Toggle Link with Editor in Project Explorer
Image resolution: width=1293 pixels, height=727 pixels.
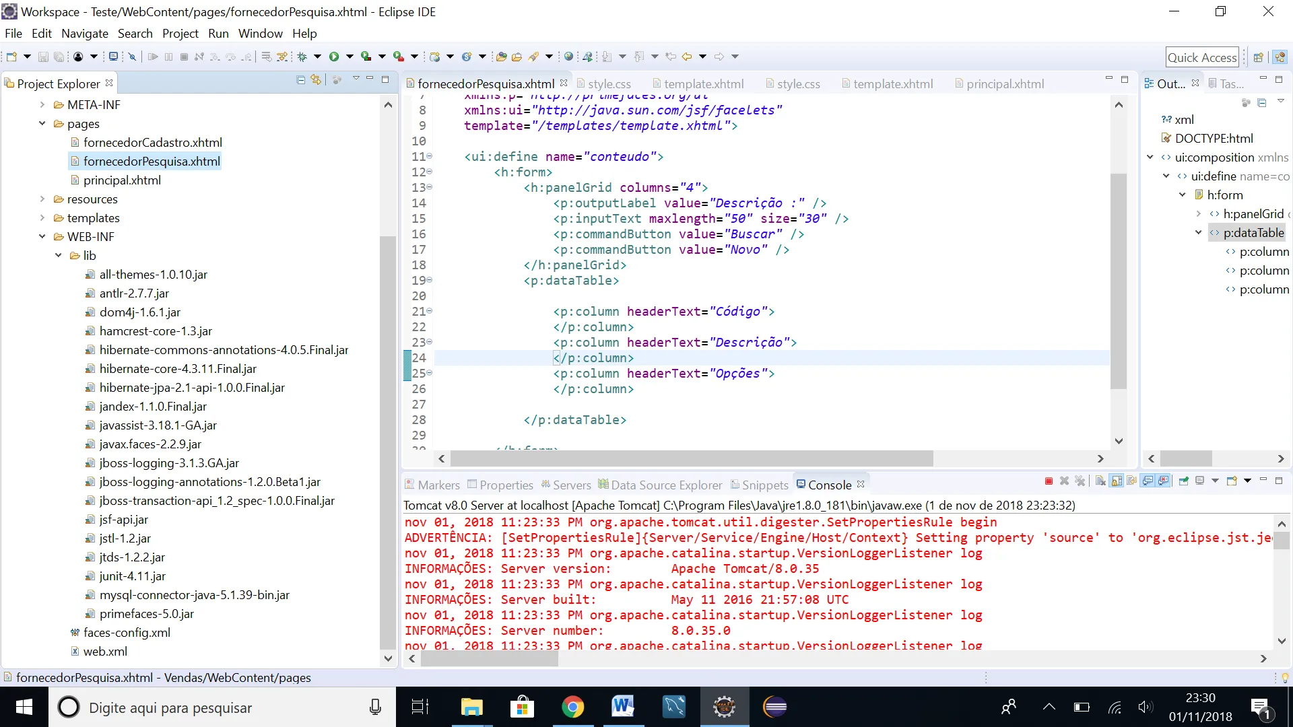[x=316, y=79]
